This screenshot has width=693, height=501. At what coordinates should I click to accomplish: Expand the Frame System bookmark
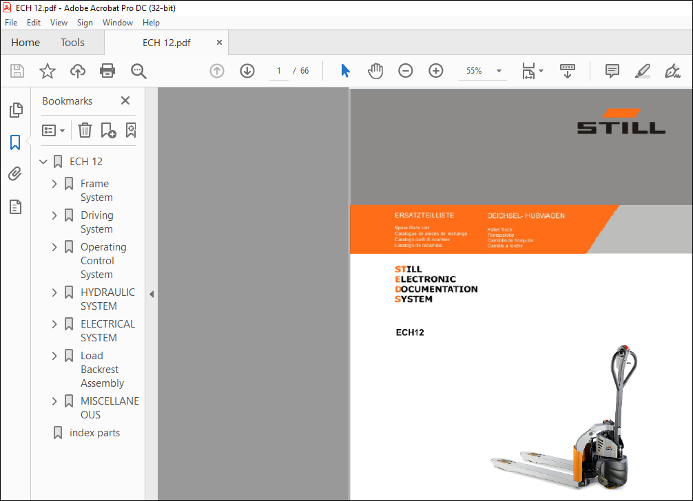54,184
